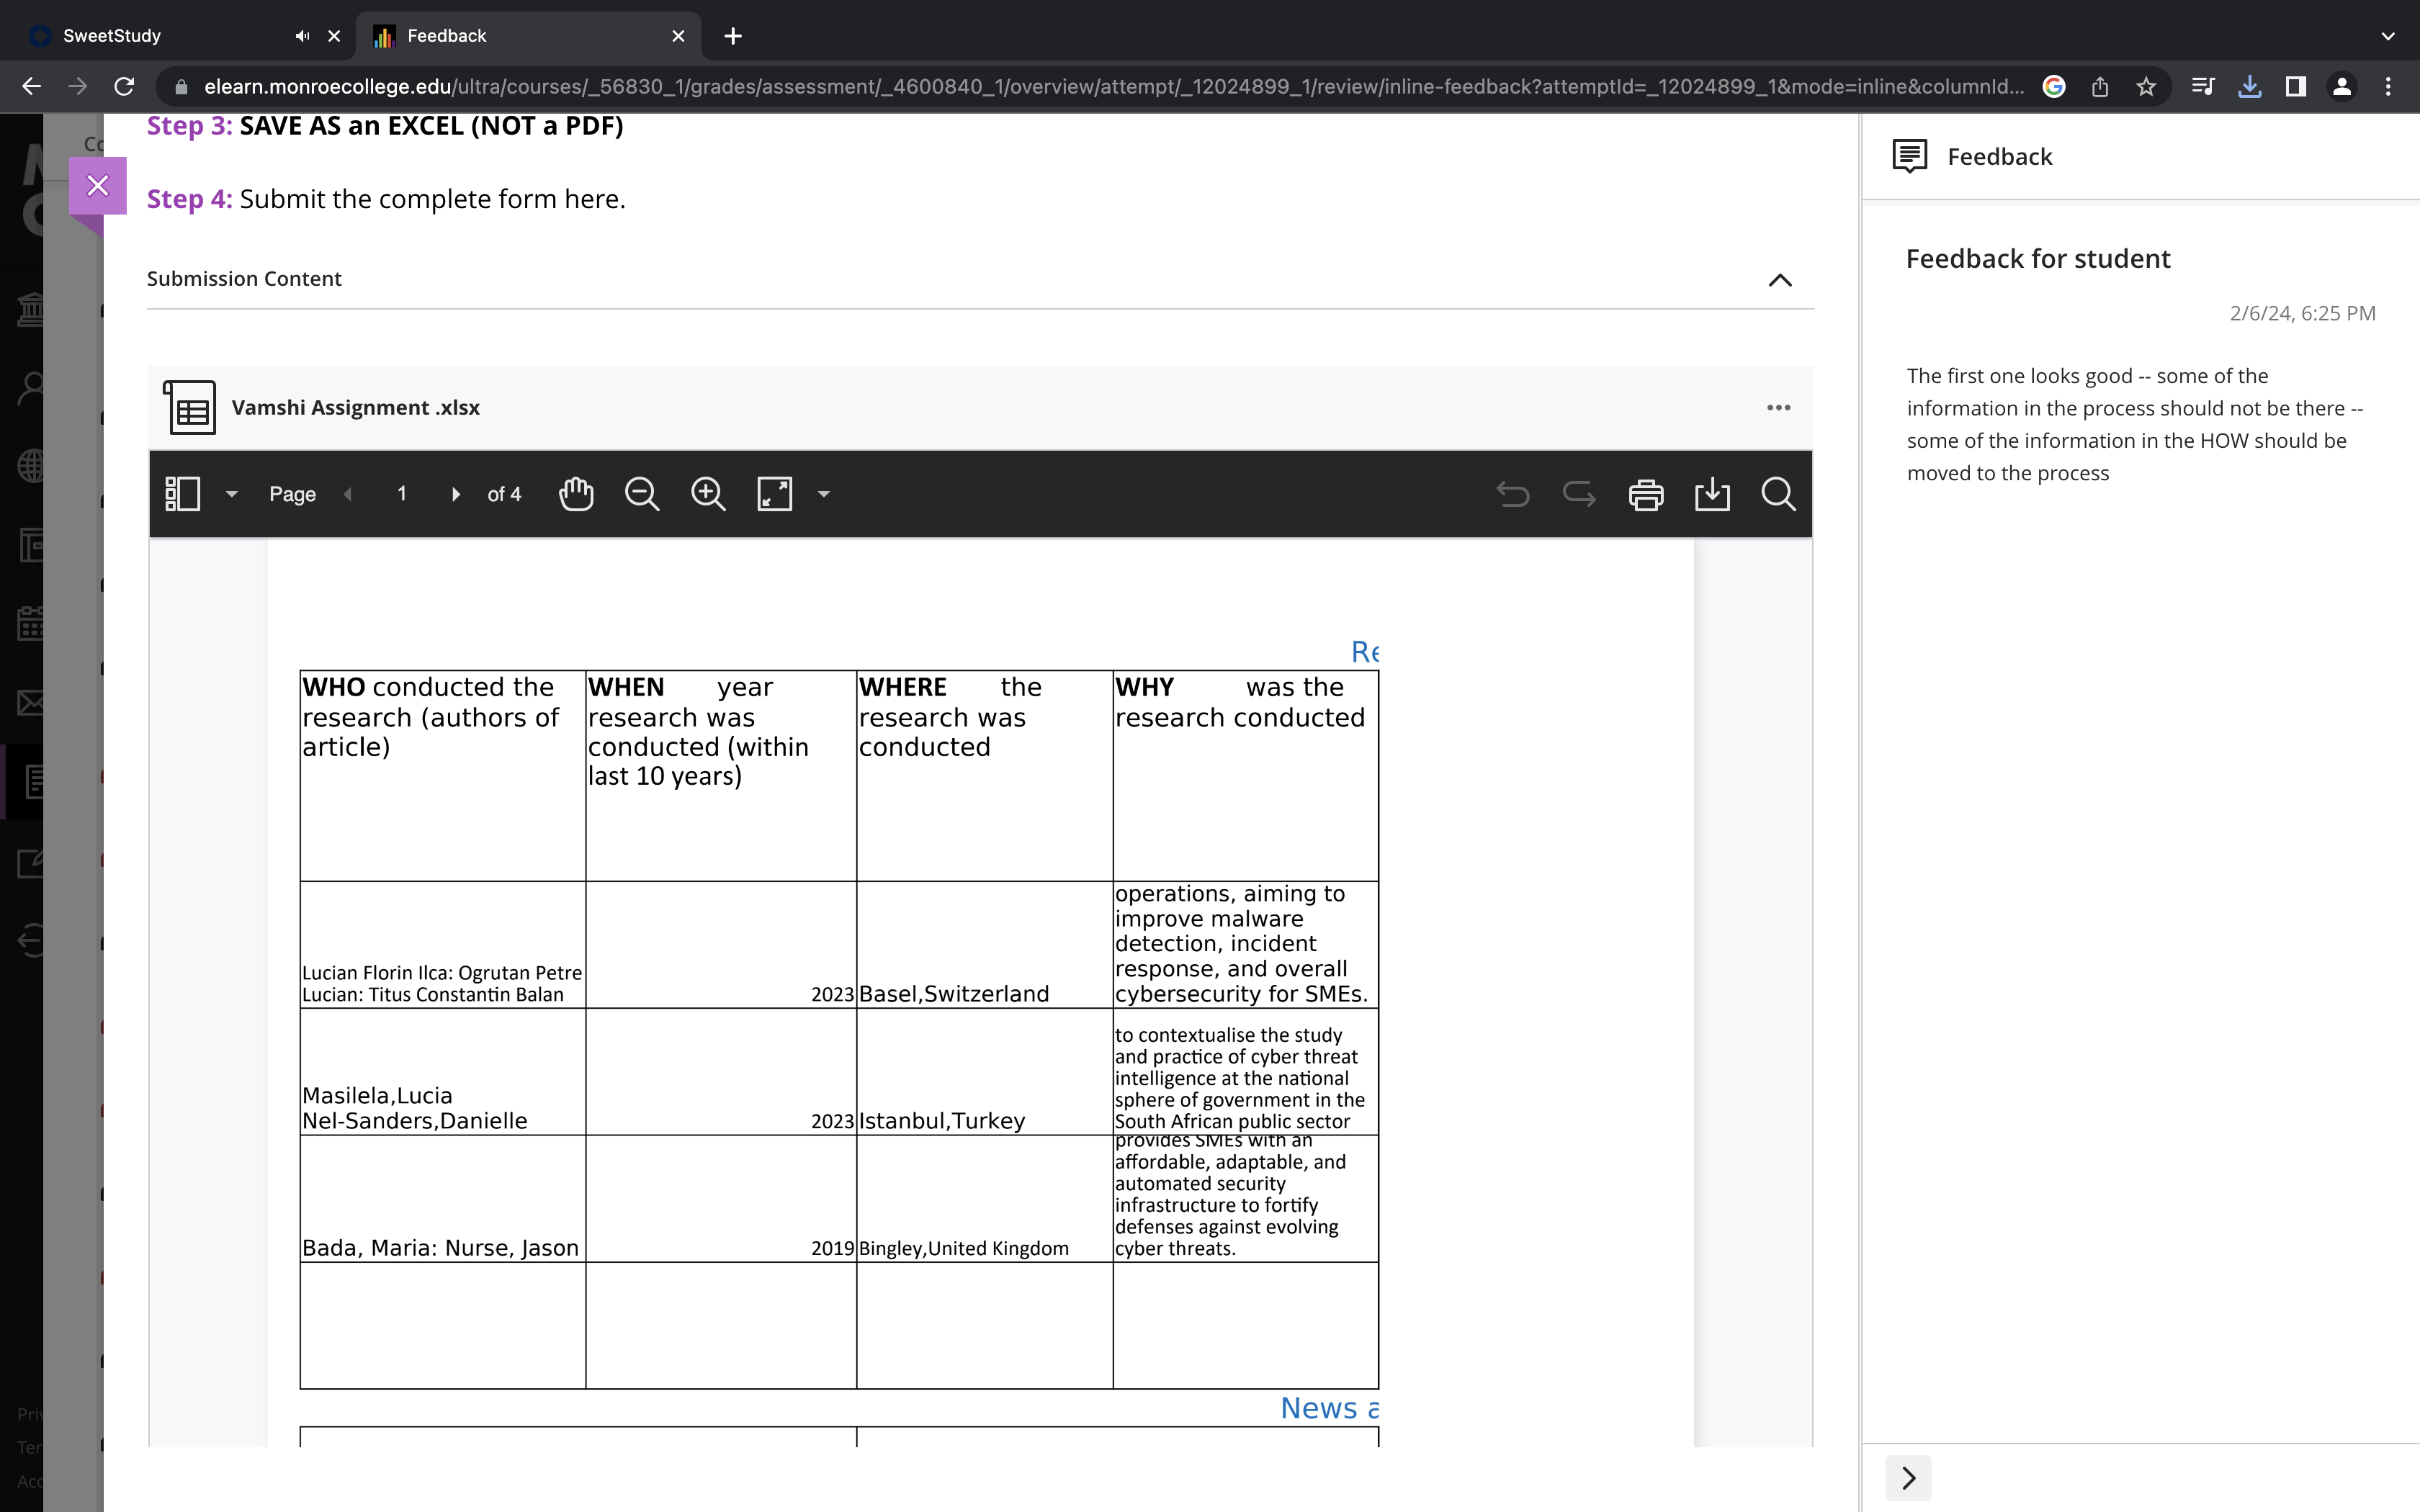Image resolution: width=2420 pixels, height=1512 pixels.
Task: Go to next page in viewer
Action: (456, 494)
